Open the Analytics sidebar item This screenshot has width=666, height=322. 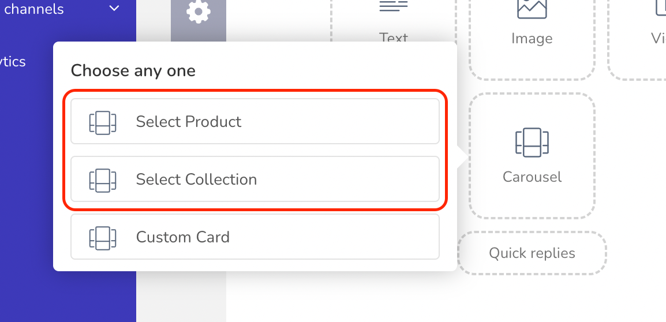[13, 62]
